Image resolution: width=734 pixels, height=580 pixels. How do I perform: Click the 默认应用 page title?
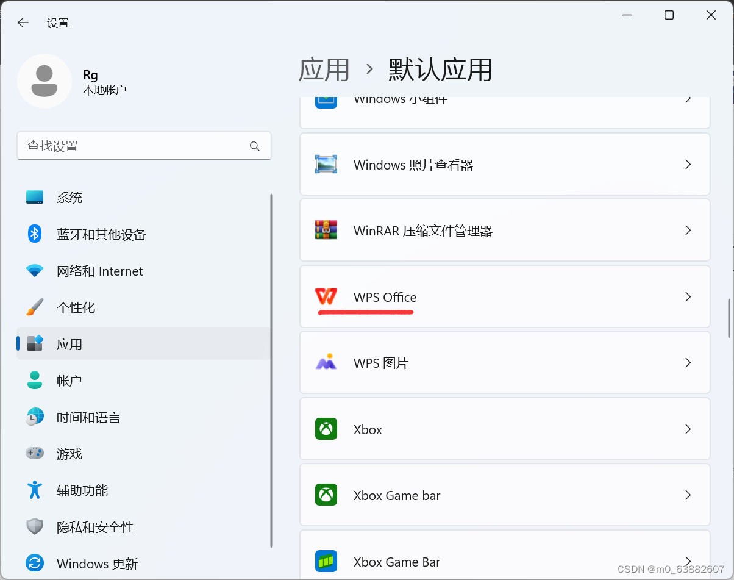coord(440,70)
